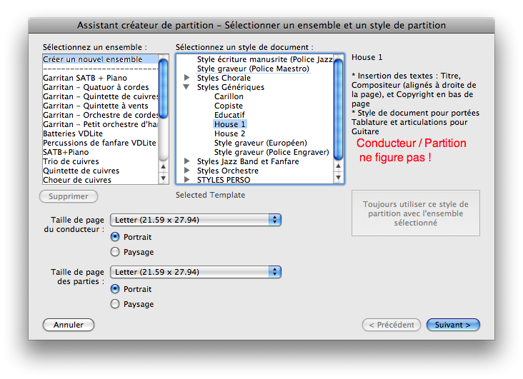This screenshot has width=523, height=379.
Task: Pick the House 2 document style
Action: (229, 133)
